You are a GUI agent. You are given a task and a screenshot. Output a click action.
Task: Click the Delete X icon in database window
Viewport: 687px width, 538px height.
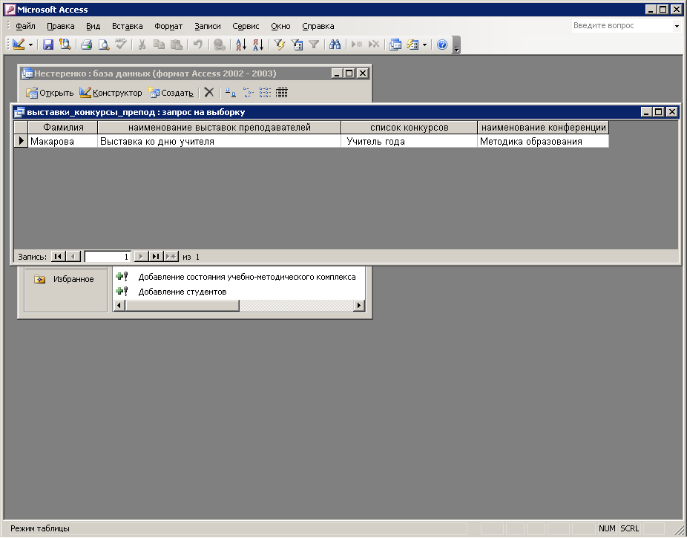pyautogui.click(x=209, y=93)
